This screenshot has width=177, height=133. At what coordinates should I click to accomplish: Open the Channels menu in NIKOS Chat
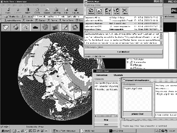[118, 75]
